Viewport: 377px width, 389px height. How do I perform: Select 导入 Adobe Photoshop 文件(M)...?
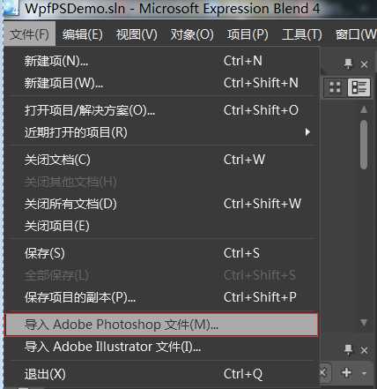[161, 325]
